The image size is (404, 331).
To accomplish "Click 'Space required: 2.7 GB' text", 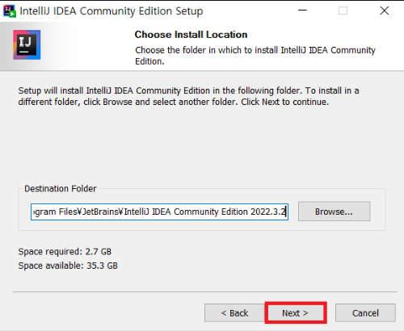I will click(x=65, y=252).
